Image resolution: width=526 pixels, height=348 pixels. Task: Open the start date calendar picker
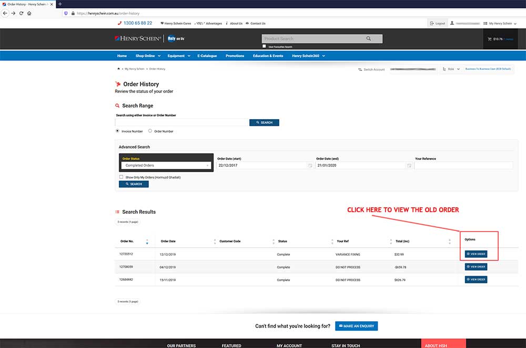pyautogui.click(x=310, y=165)
